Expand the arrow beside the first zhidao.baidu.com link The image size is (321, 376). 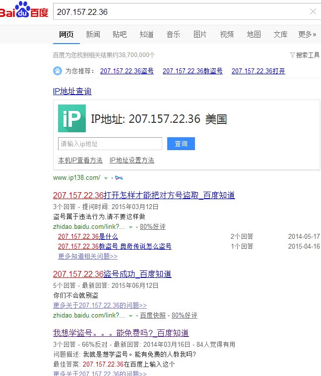(x=130, y=227)
